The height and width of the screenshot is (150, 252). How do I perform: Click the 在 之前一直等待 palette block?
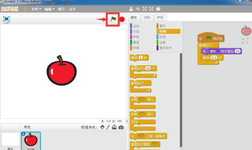(x=148, y=136)
